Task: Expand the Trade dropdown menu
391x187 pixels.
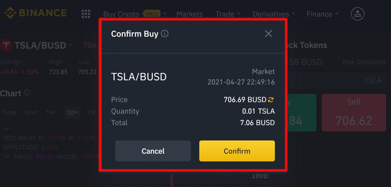Action: (x=228, y=14)
